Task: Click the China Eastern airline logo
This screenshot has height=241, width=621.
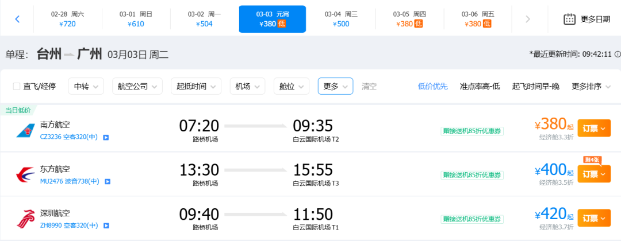Action: [x=25, y=175]
